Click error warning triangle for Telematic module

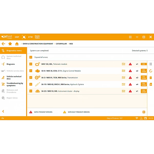[130, 64]
